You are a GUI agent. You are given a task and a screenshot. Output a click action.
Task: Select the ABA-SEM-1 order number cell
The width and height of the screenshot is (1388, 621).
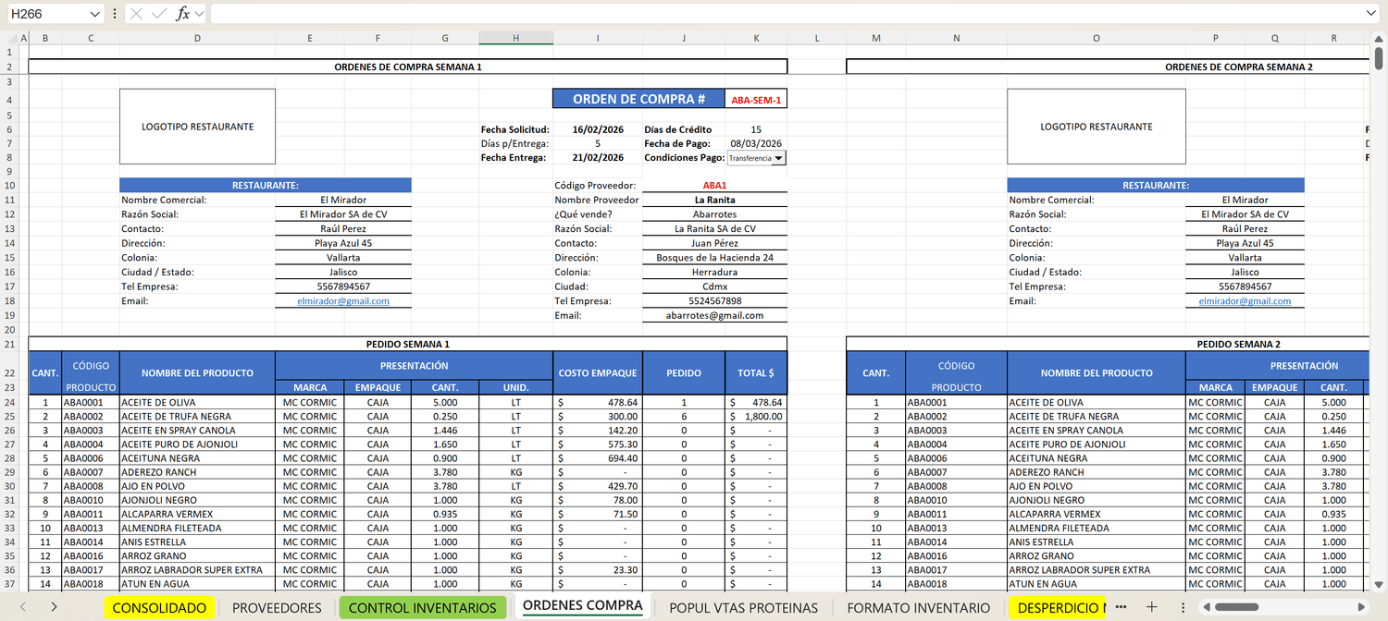pos(756,100)
